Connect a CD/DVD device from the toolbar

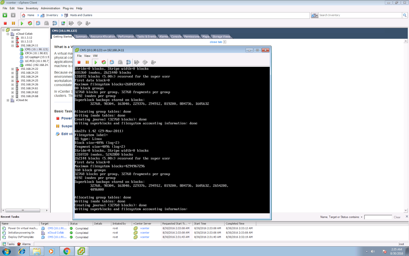(145, 62)
